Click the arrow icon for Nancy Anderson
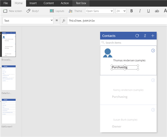The image size is (167, 137). tap(153, 80)
